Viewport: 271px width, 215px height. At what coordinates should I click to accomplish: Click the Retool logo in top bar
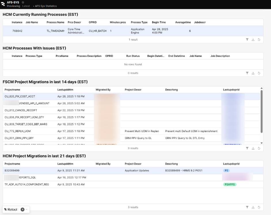tap(3, 4)
